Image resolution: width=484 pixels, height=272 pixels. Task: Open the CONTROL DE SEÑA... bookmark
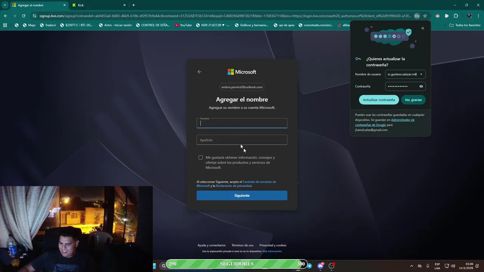pyautogui.click(x=154, y=25)
